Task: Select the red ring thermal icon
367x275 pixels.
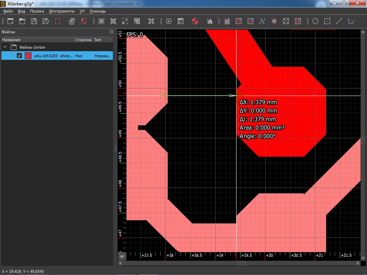Action: pyautogui.click(x=274, y=21)
